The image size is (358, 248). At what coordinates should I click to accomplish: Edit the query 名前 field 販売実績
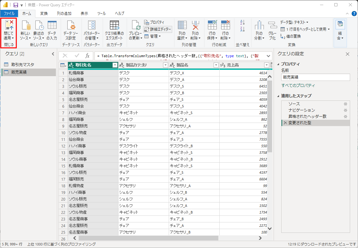(x=316, y=77)
